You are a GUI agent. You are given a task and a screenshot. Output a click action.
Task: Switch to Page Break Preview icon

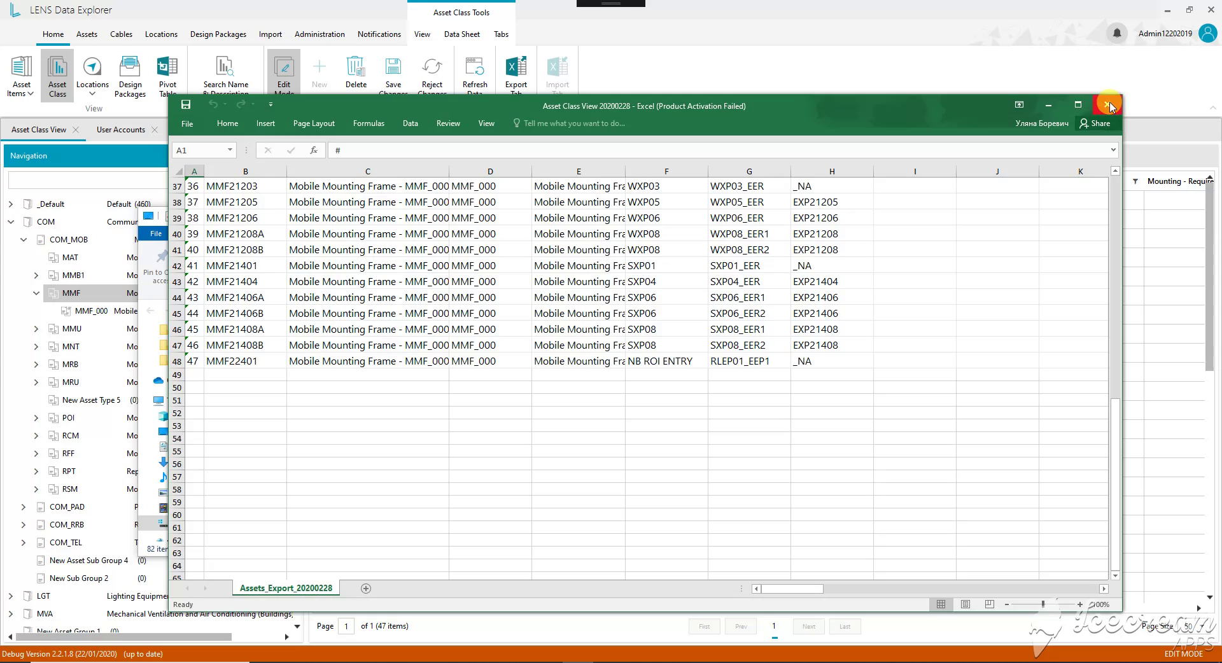[990, 604]
